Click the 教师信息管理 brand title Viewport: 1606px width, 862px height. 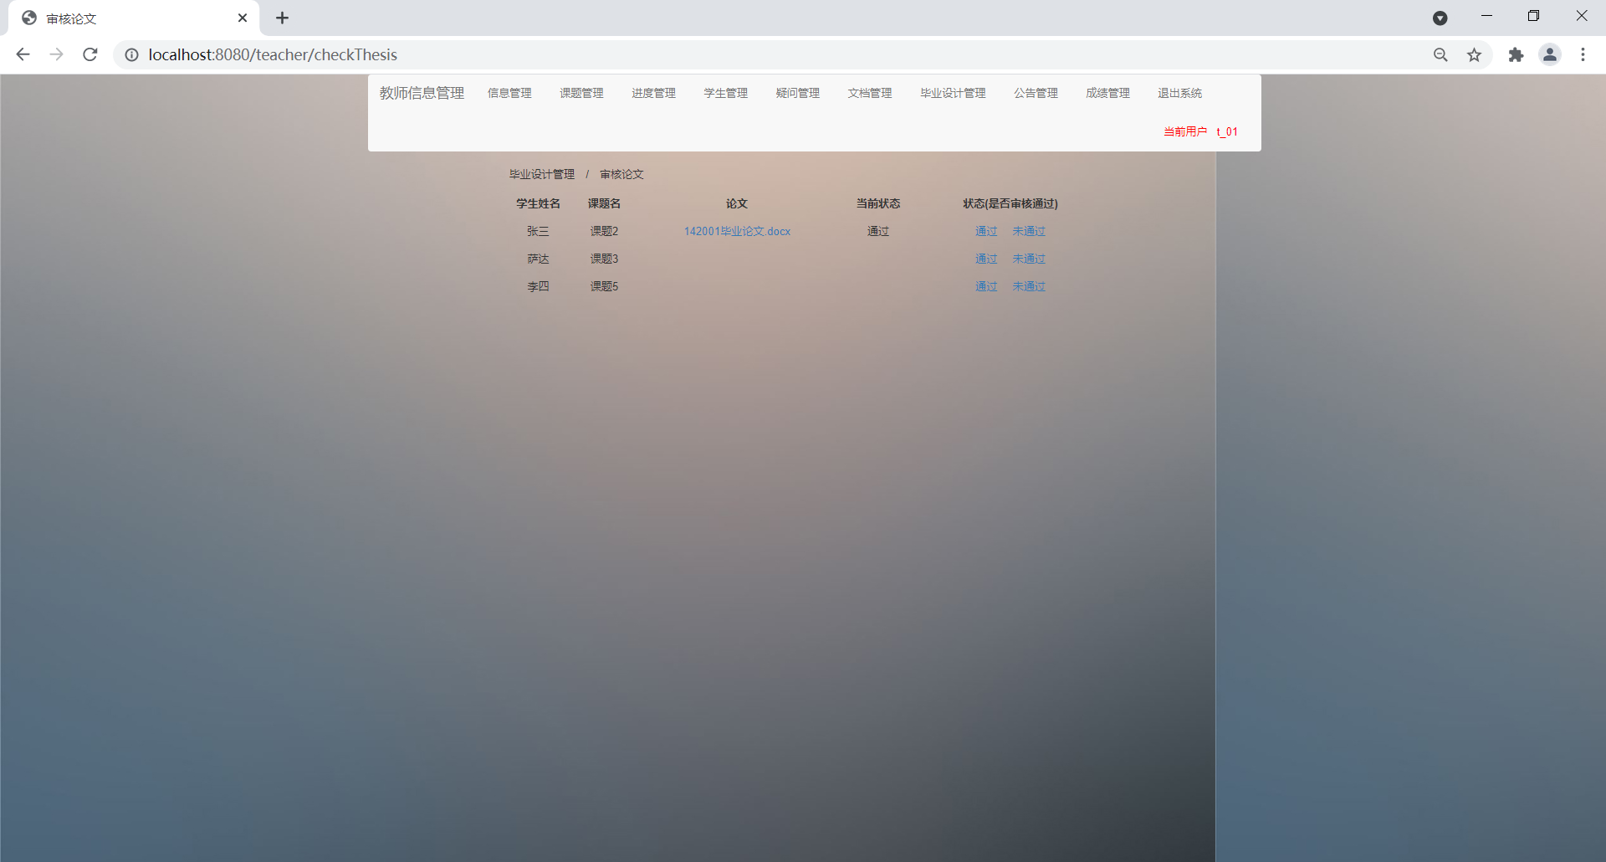(x=422, y=93)
